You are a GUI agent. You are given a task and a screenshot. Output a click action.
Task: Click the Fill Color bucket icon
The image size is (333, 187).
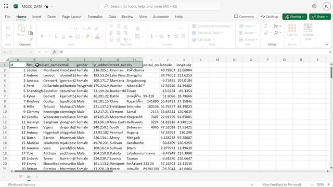[x=87, y=36]
